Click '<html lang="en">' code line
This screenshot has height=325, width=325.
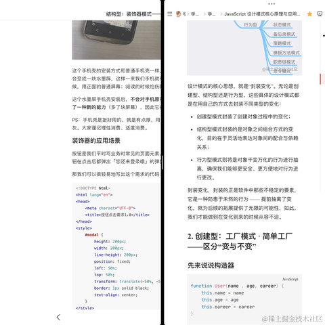(x=94, y=195)
